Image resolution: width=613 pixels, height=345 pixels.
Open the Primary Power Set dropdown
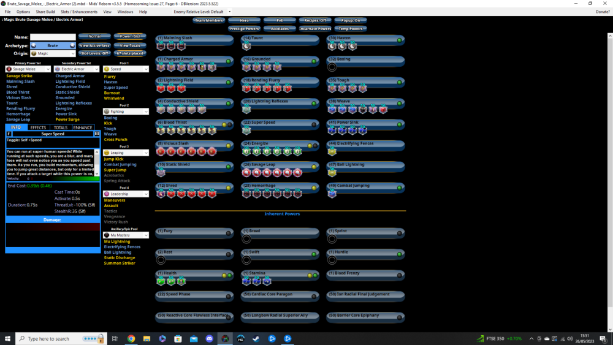28,69
